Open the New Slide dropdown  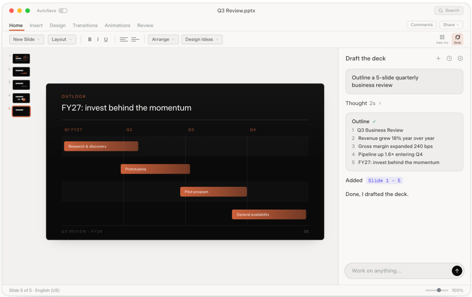[x=27, y=39]
